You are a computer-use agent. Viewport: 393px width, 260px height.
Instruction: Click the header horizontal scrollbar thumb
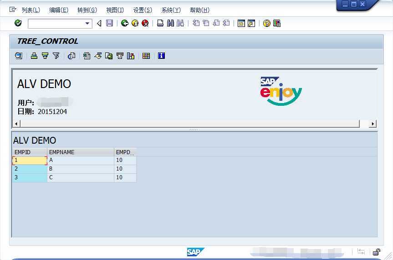[x=190, y=124]
